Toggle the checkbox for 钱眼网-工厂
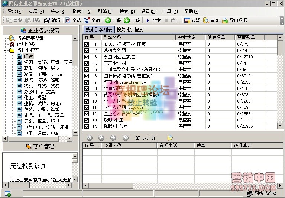The height and width of the screenshot is (198, 285). [x=87, y=120]
